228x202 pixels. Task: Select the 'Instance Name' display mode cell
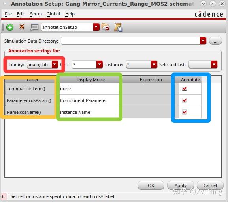coord(89,112)
